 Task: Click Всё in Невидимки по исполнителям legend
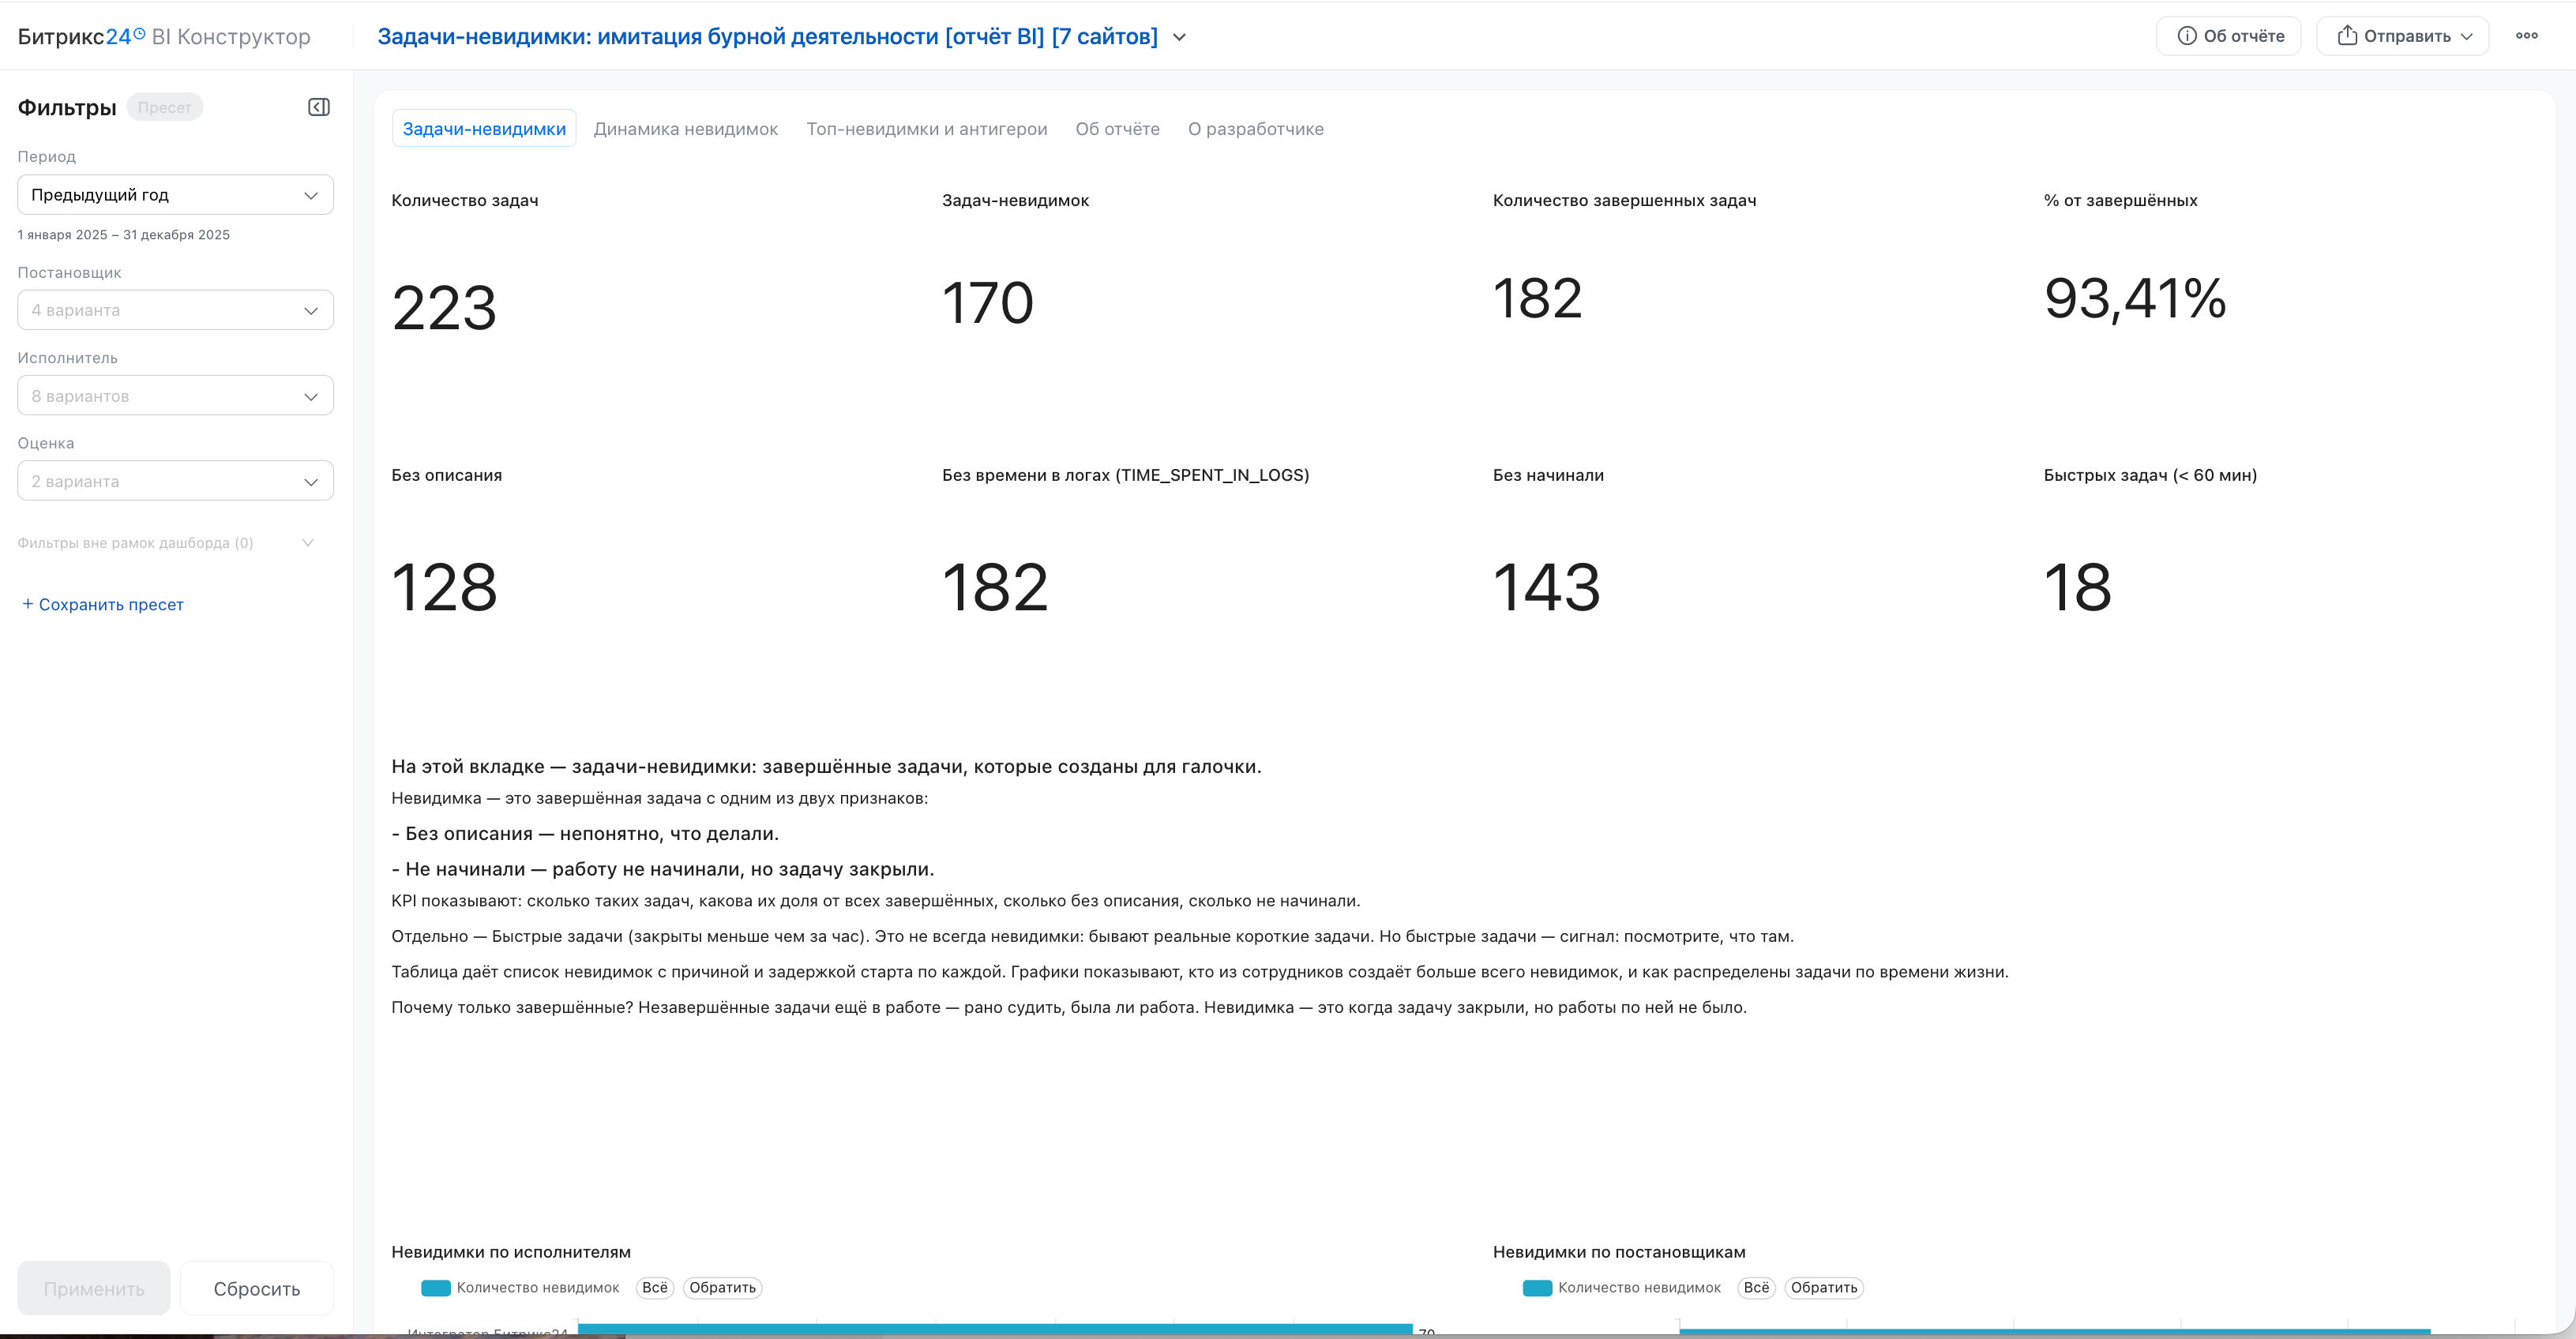pos(655,1287)
